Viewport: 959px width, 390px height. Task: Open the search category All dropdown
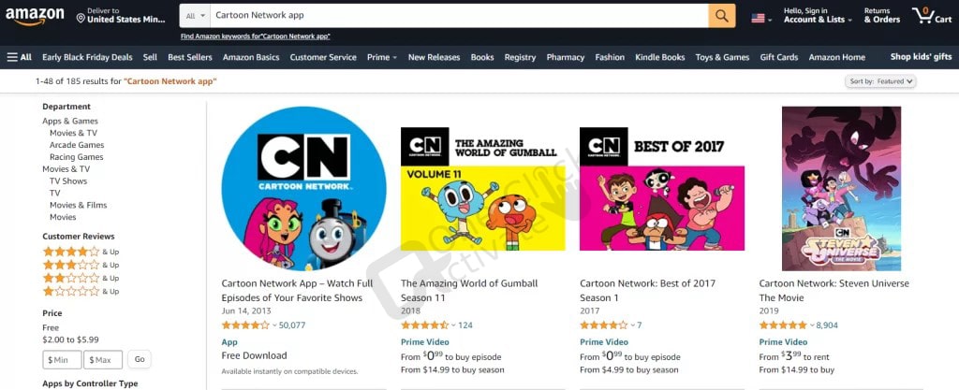point(195,15)
